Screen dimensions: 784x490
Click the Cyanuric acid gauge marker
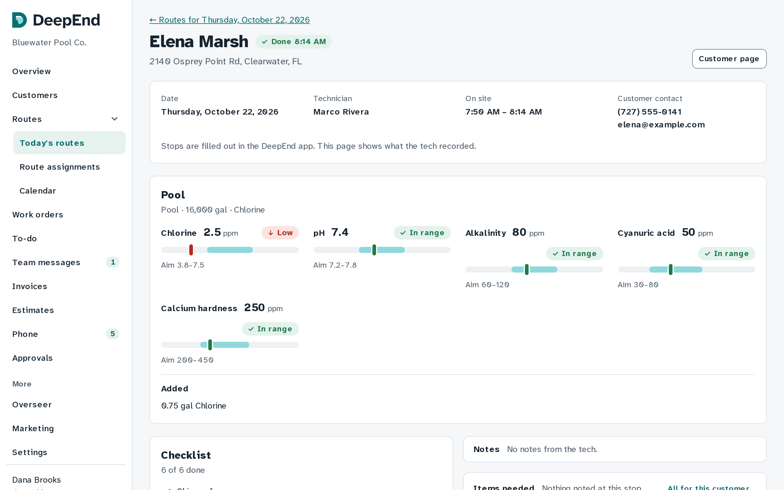click(x=671, y=269)
